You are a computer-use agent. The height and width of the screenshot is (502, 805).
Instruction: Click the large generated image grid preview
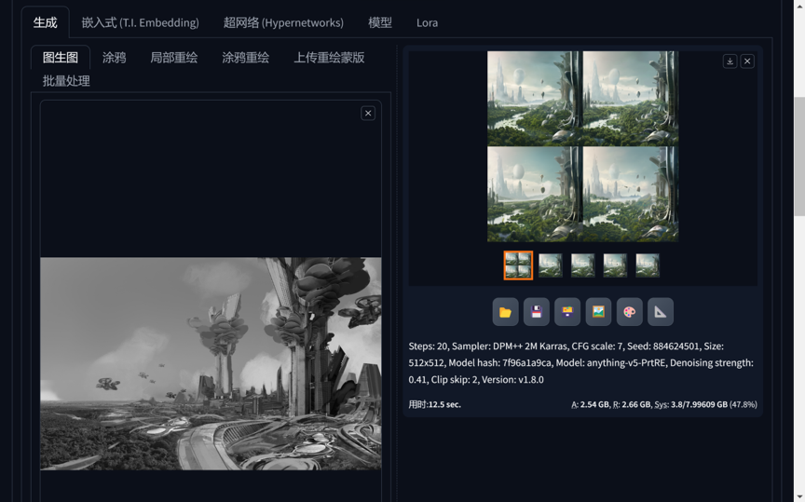582,146
